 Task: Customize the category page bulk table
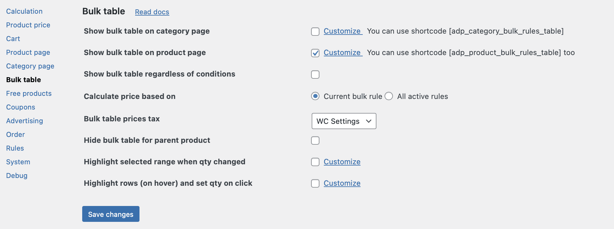342,31
